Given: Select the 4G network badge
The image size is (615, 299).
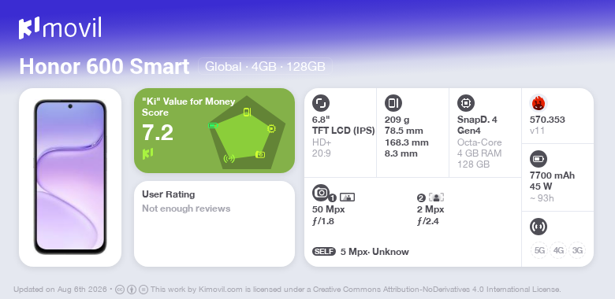Looking at the screenshot, I should (x=558, y=250).
